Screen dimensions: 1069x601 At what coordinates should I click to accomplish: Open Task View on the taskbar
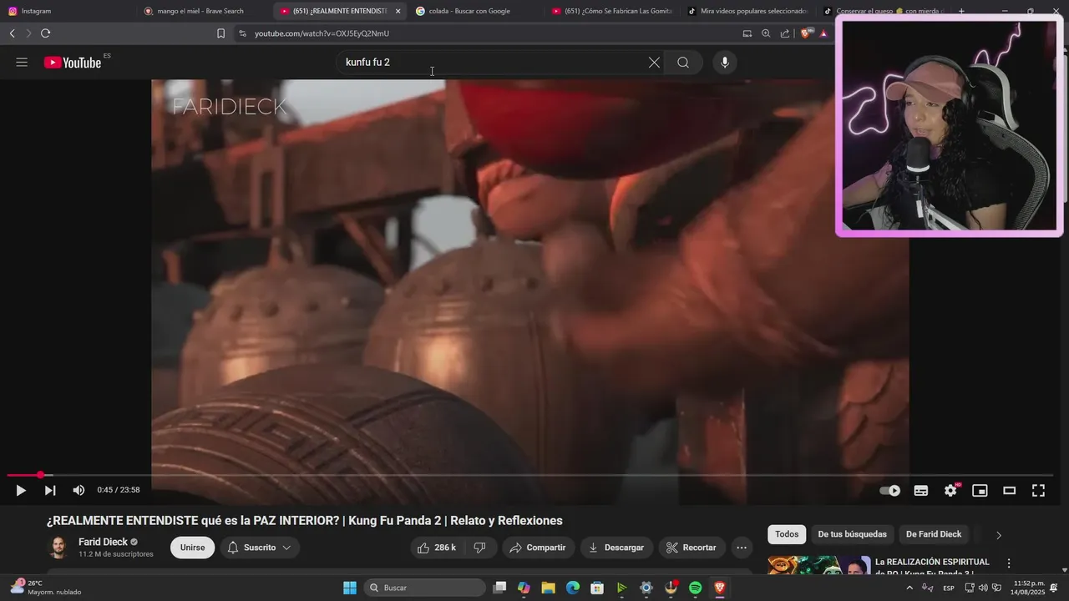[x=499, y=588]
